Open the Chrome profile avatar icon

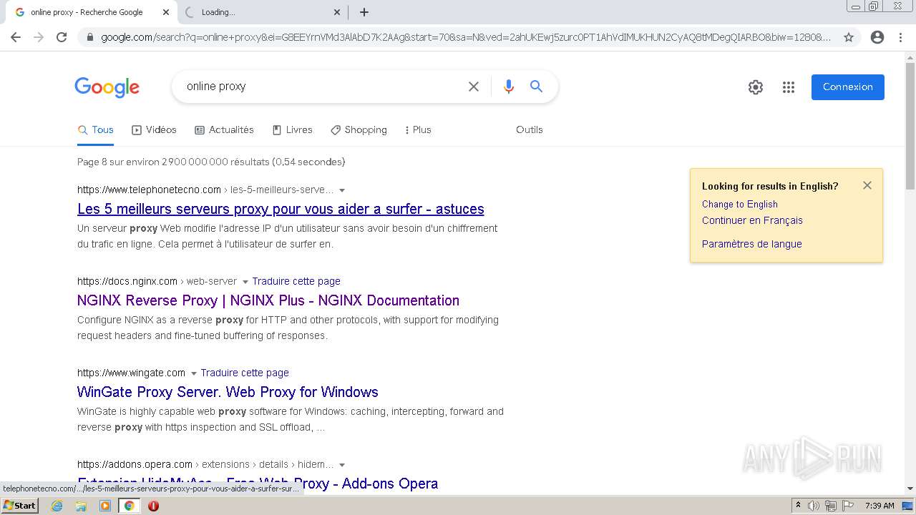(877, 37)
